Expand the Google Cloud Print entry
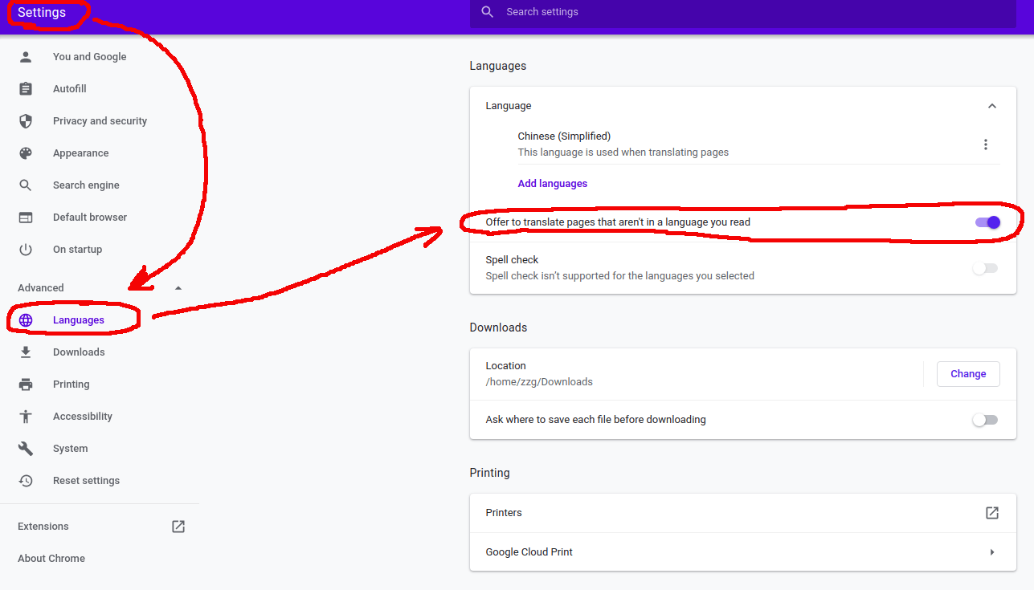Viewport: 1034px width, 590px height. pos(991,551)
